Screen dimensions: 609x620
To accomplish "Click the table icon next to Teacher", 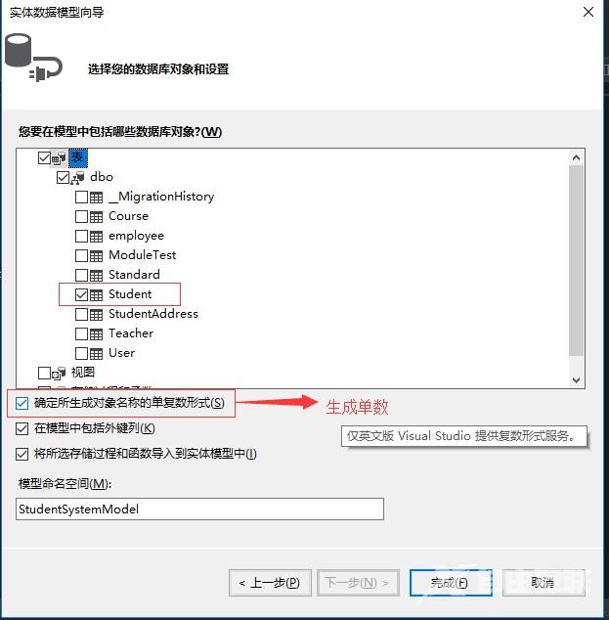I will coord(96,333).
